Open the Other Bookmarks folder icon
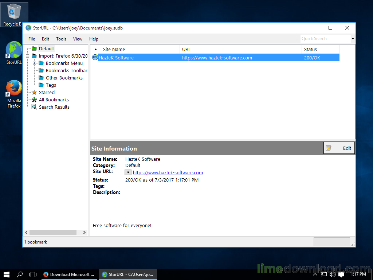The image size is (373, 280). [41, 78]
